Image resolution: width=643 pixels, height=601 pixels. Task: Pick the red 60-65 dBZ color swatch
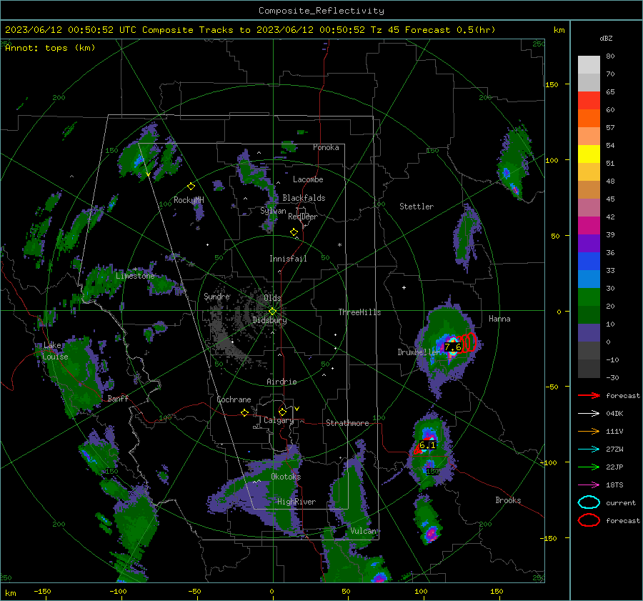point(589,101)
